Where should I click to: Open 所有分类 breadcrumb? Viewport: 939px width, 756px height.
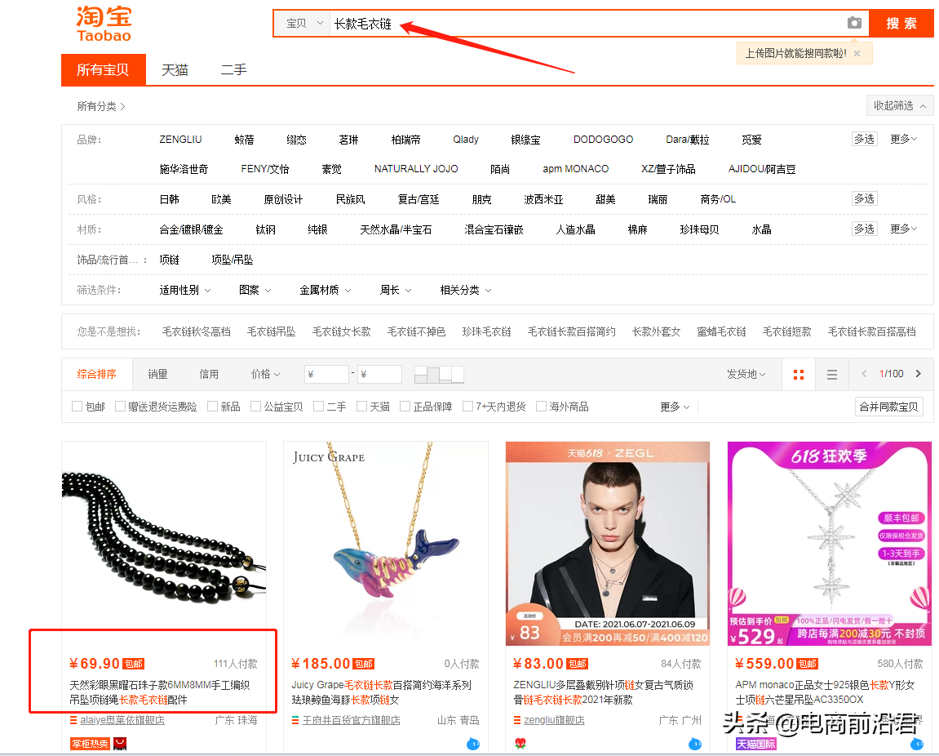click(x=100, y=106)
